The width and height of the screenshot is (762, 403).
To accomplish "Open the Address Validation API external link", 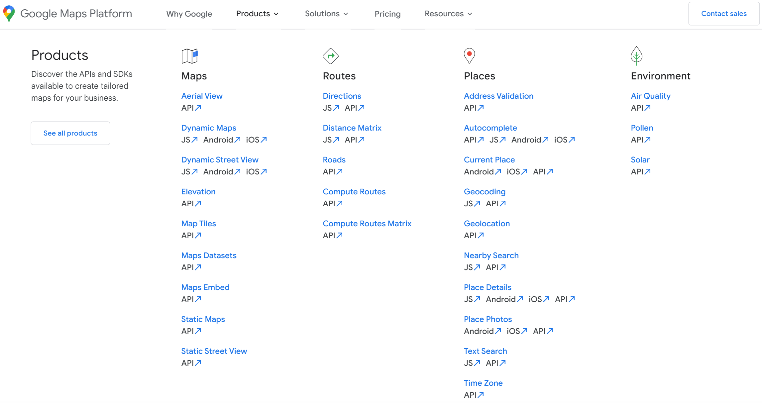I will (474, 108).
